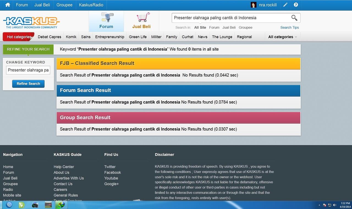This screenshot has width=352, height=209.
Task: Open the Forum section icon tab
Action: [106, 21]
